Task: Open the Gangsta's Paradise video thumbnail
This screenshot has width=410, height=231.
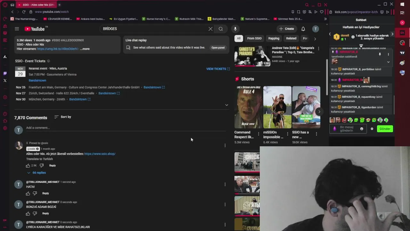Action: [x=252, y=56]
